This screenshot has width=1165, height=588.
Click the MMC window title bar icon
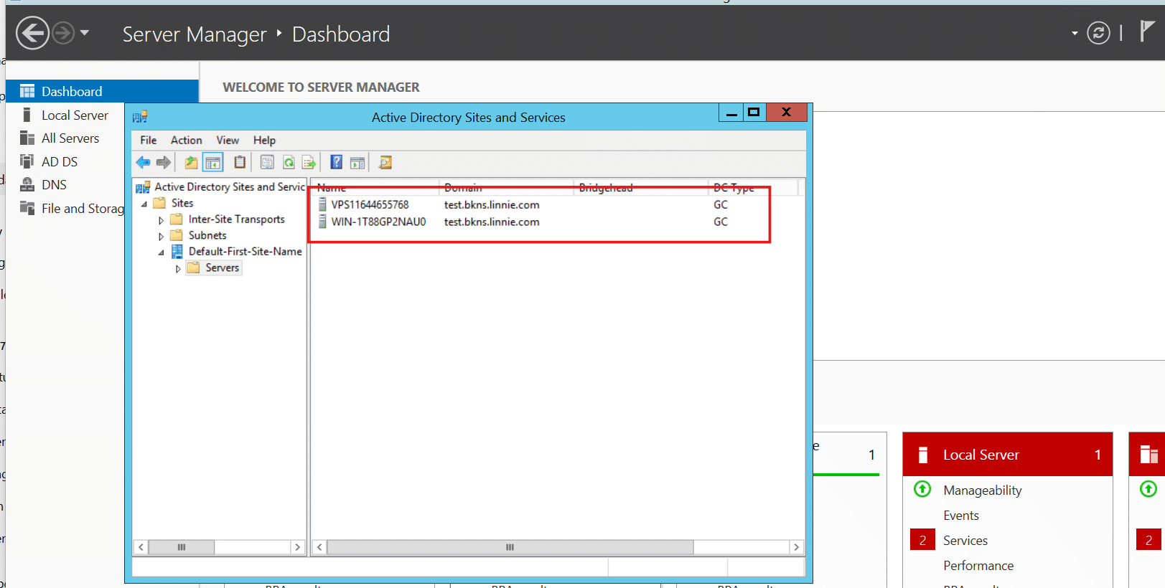point(140,117)
